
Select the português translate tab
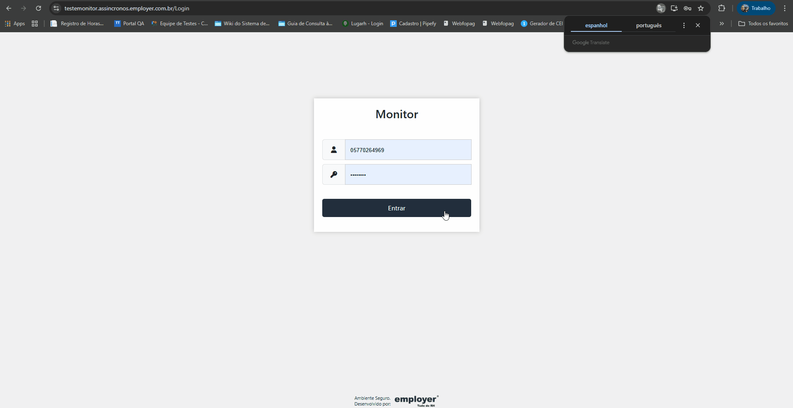(x=649, y=25)
